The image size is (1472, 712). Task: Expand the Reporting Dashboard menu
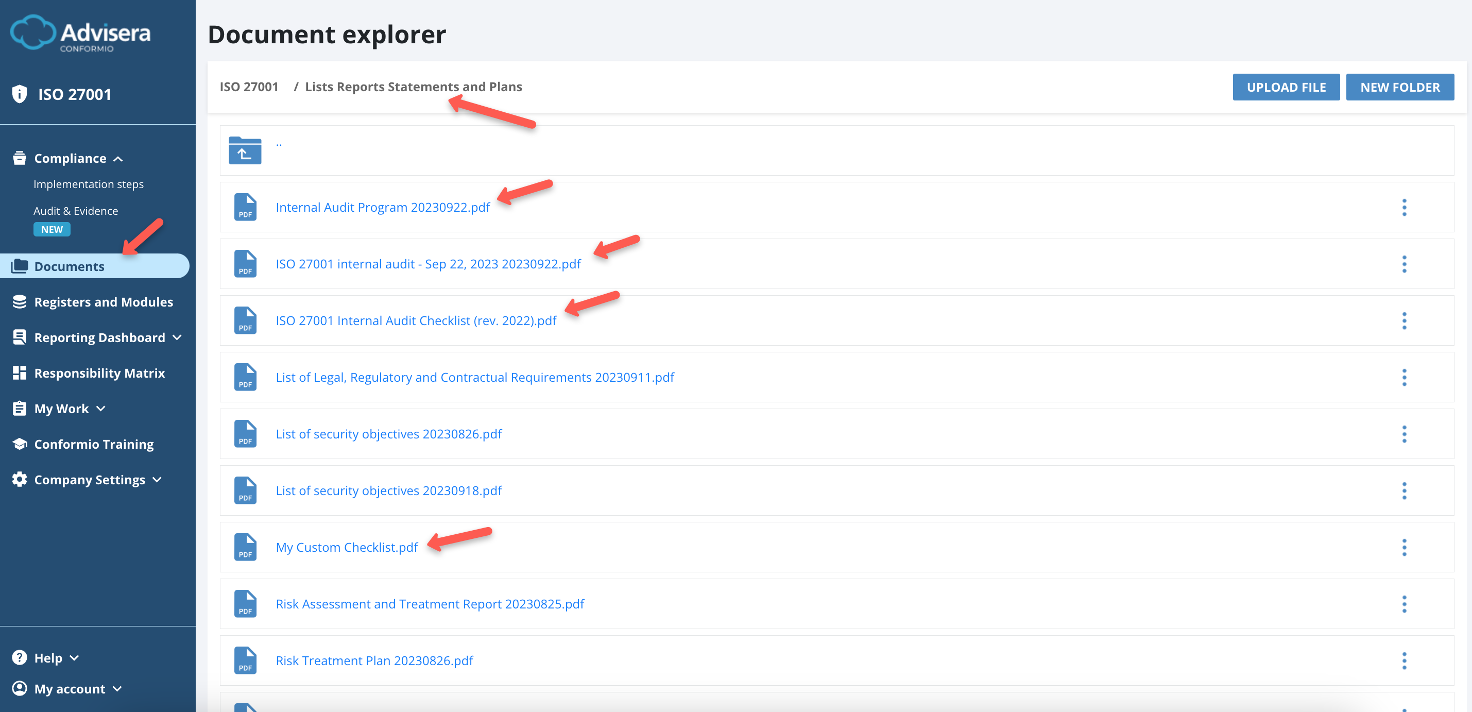177,338
